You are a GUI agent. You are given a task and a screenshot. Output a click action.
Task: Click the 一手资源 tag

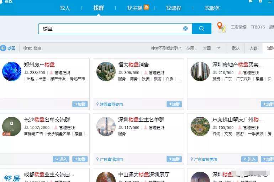255,134
